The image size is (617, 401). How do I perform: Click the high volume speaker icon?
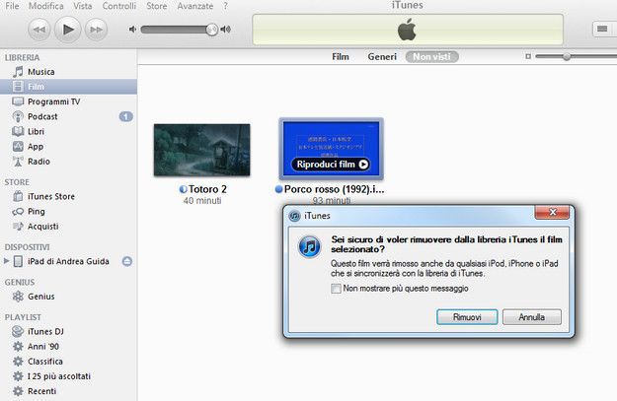226,29
